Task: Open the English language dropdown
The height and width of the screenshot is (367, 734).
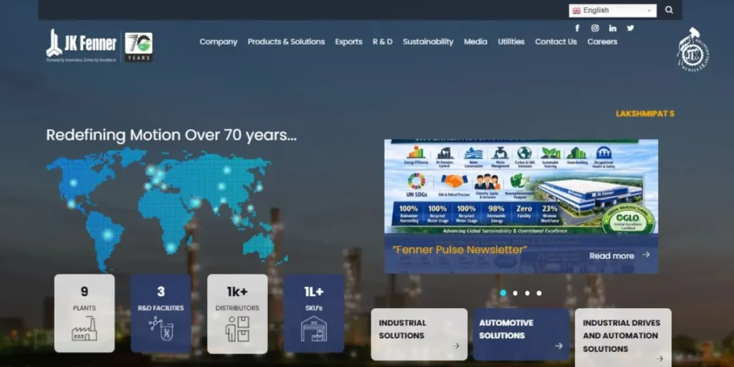Action: (x=612, y=11)
